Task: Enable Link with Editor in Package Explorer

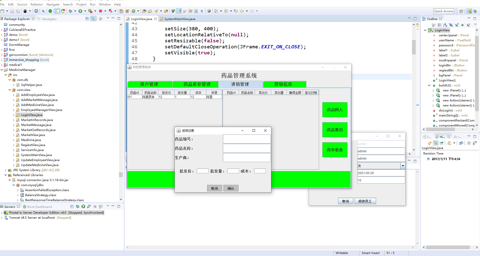Action: tap(93, 18)
